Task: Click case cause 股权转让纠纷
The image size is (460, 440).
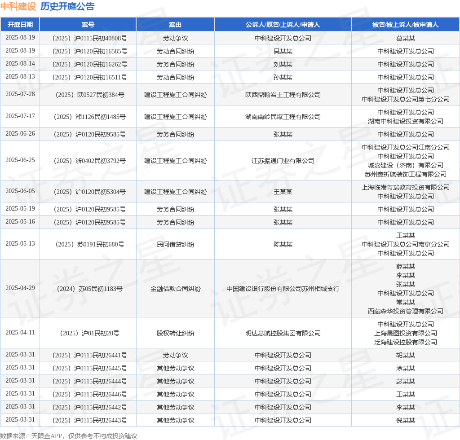Action: [x=175, y=333]
